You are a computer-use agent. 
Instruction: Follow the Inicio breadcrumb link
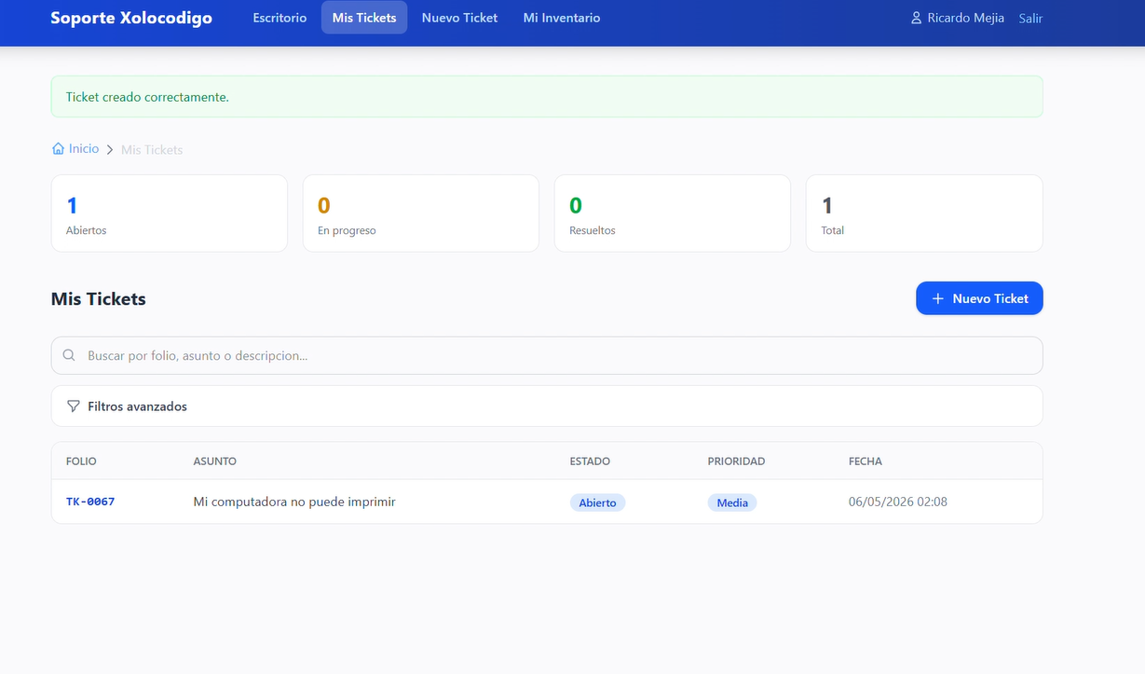pyautogui.click(x=84, y=148)
